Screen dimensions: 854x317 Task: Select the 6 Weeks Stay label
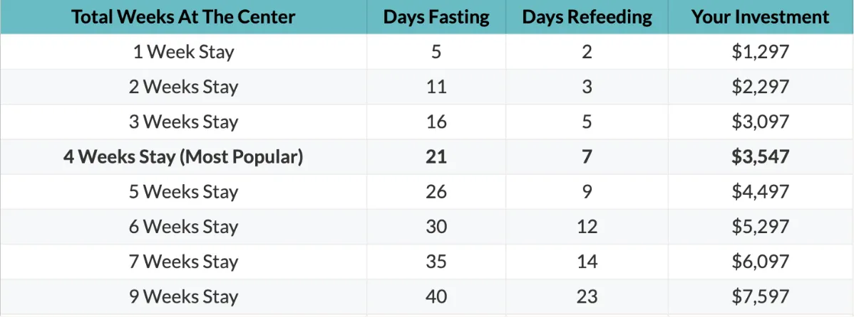point(183,227)
